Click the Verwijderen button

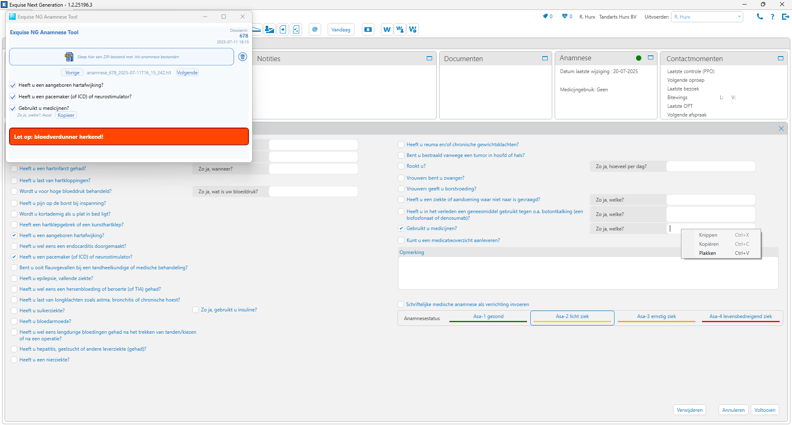690,410
